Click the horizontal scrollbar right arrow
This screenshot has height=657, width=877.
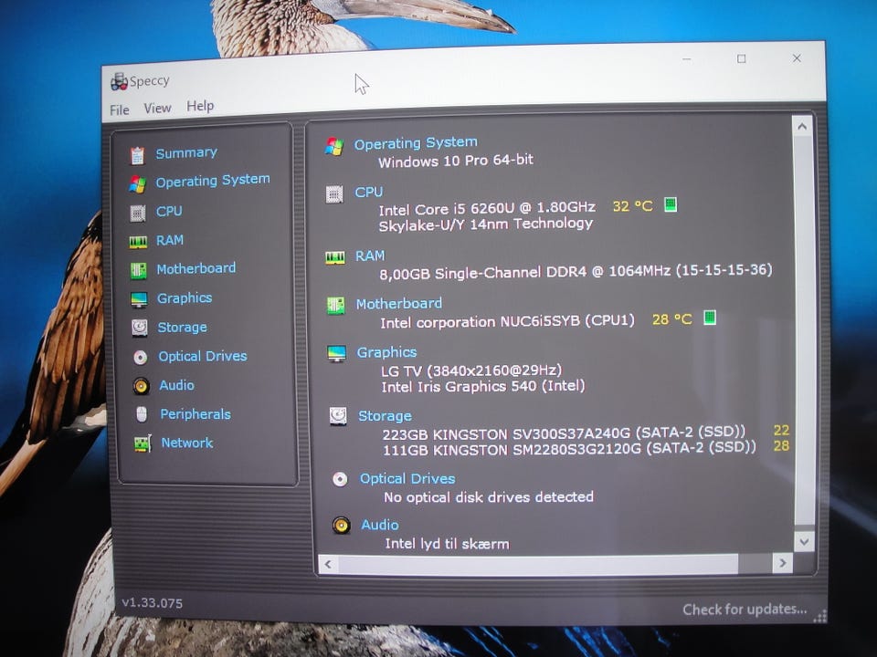pyautogui.click(x=783, y=563)
